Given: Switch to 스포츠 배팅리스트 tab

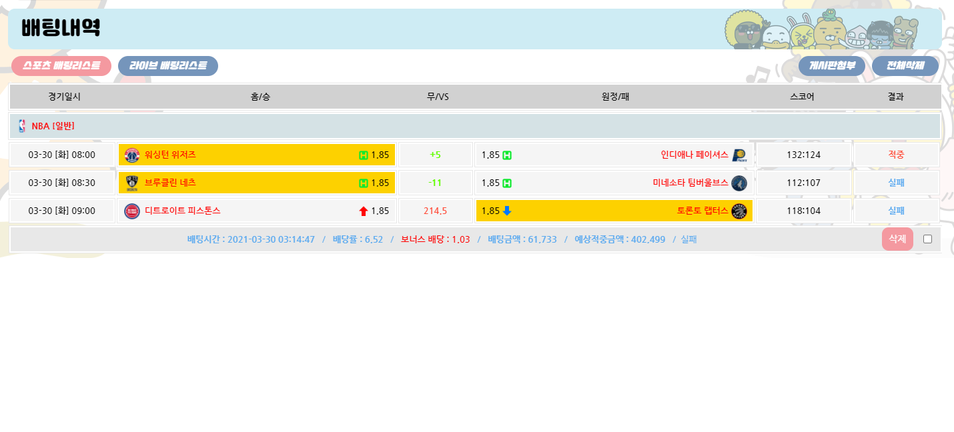Looking at the screenshot, I should pyautogui.click(x=61, y=66).
